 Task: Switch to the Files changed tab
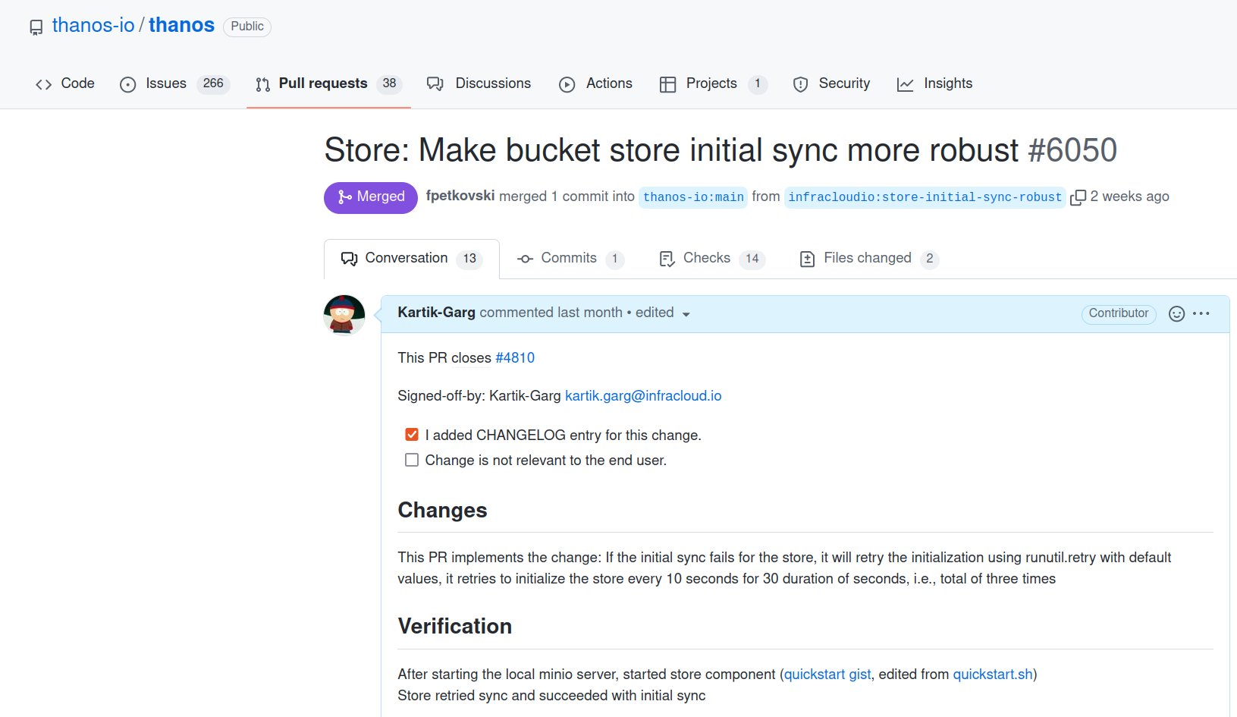[867, 258]
